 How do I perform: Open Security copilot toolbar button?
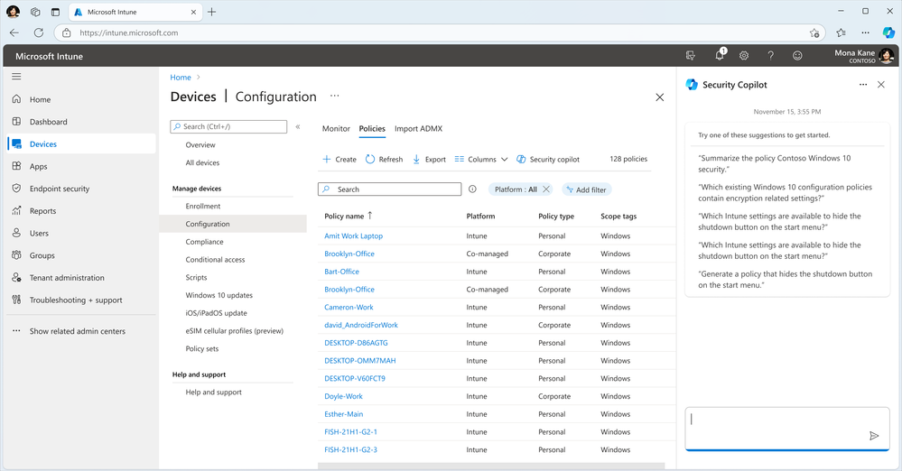point(548,160)
